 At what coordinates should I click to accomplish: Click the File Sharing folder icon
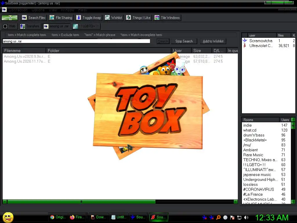click(x=52, y=18)
